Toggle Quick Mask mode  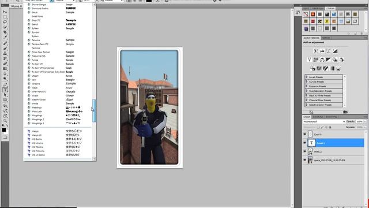coord(5,137)
